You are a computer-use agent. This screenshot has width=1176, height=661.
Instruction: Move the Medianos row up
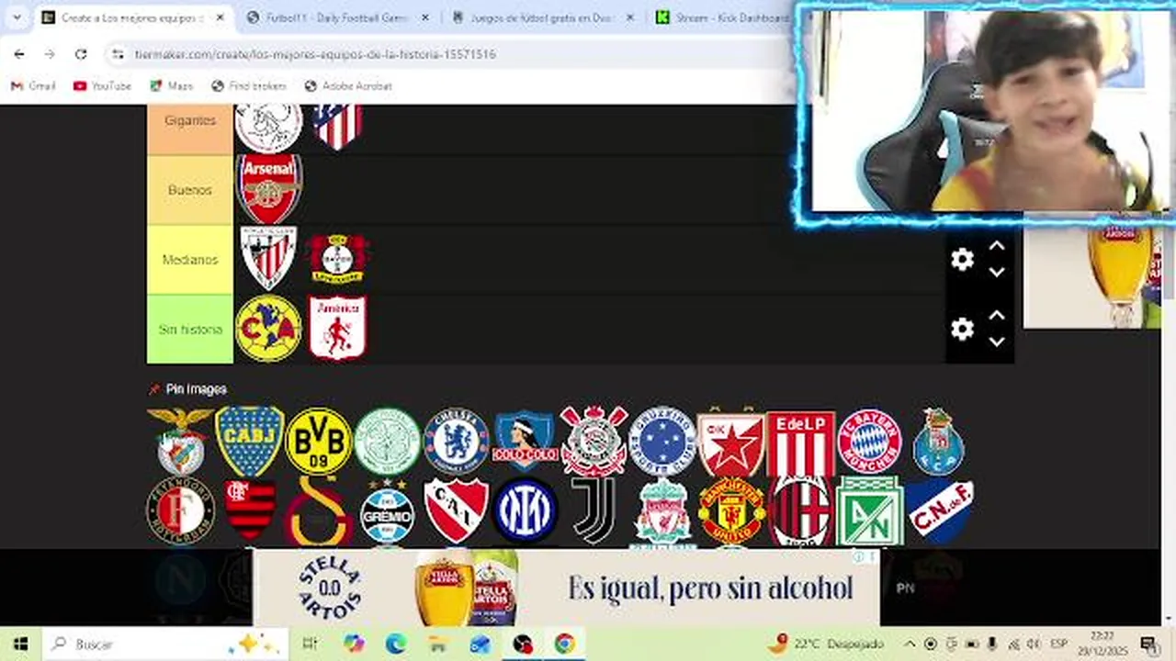point(996,246)
